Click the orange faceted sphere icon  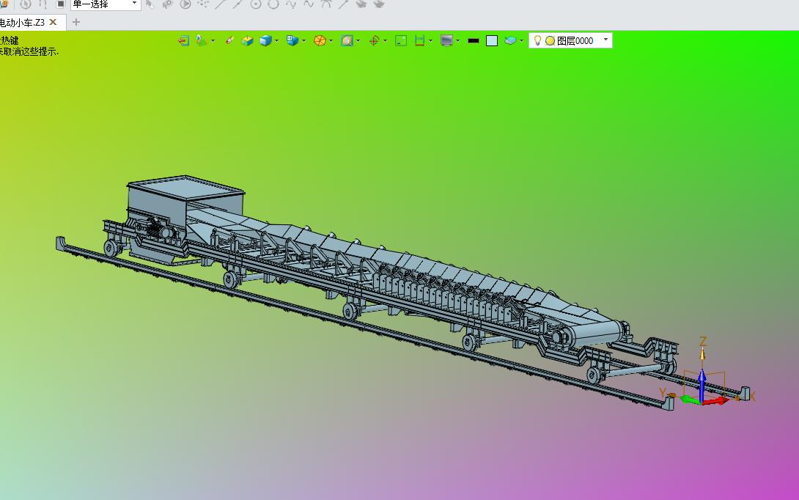tap(320, 41)
